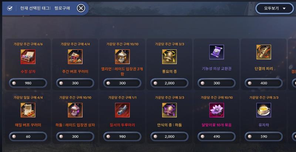Click the 하둠 : 레이드 입장권 상자 item icon
The image size is (296, 152).
pyautogui.click(x=75, y=110)
